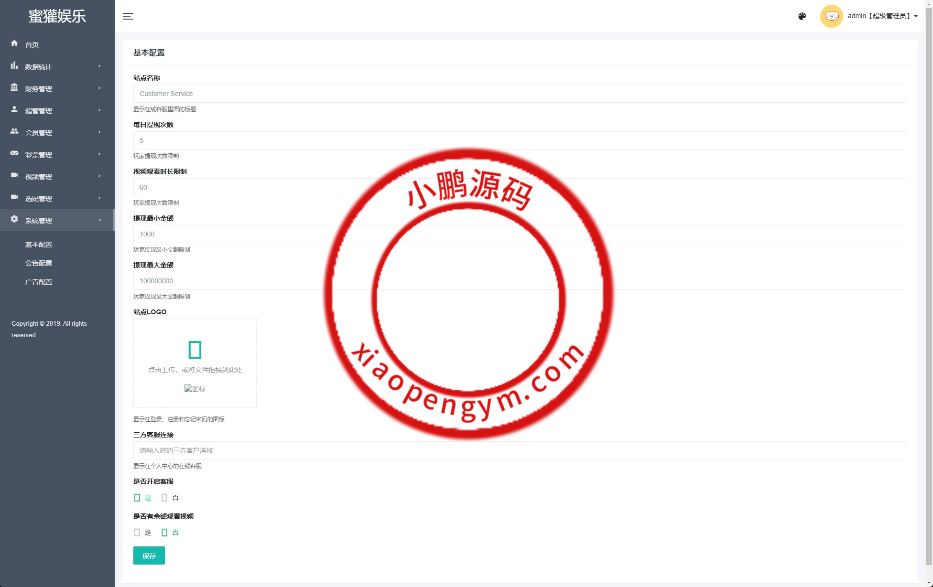Expand the 视频管理 menu chevron

coord(99,176)
